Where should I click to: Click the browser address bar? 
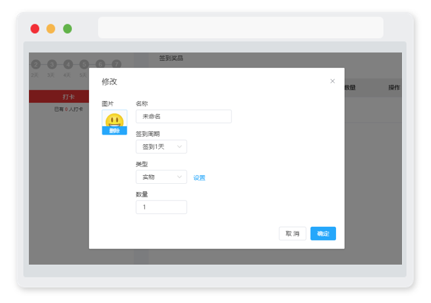[x=240, y=28]
